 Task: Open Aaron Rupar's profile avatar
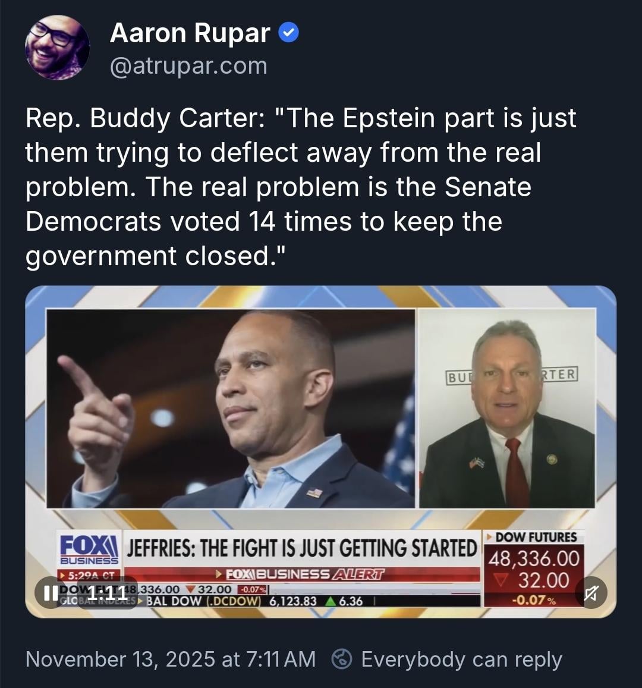[x=57, y=48]
